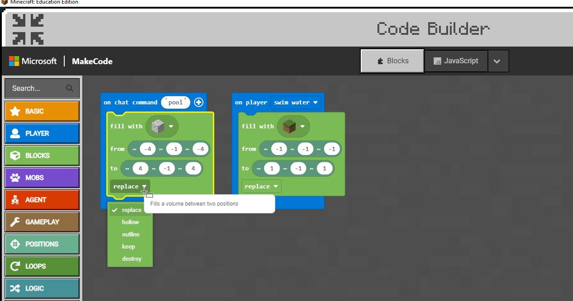
Task: Click the pool chat command text field
Action: coord(175,103)
